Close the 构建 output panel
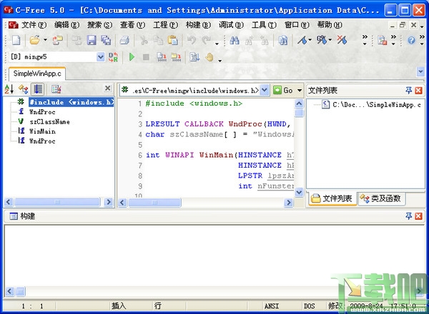The width and height of the screenshot is (429, 314). pyautogui.click(x=418, y=216)
